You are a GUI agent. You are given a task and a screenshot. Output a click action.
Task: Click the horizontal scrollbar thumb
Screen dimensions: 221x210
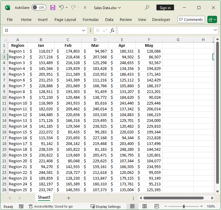173,198
